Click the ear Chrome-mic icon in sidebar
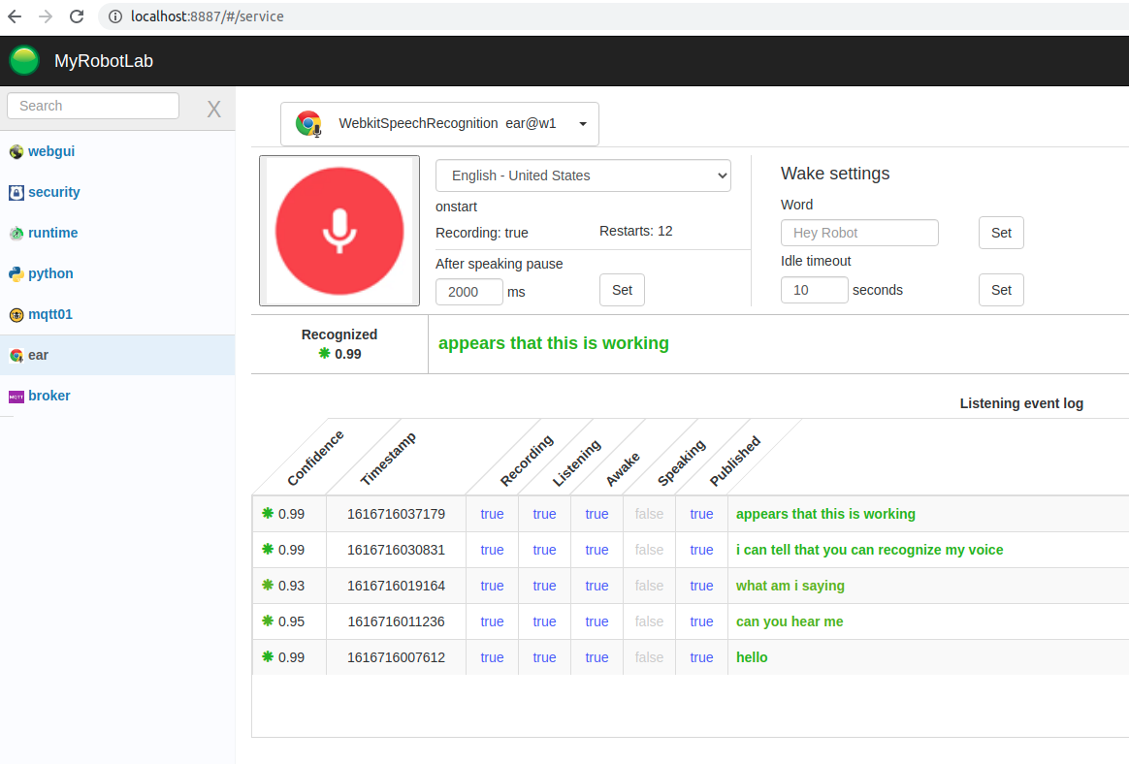1129x764 pixels. tap(16, 356)
